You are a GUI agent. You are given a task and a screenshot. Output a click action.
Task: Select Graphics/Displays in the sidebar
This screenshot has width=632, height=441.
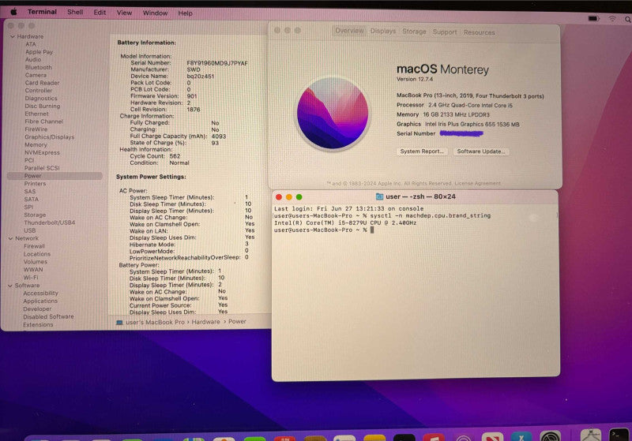click(x=49, y=137)
